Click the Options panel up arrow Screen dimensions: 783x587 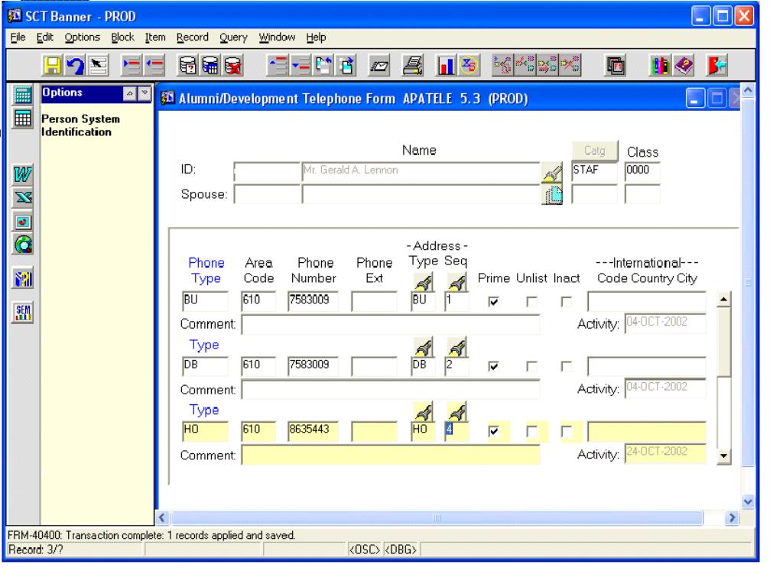[x=129, y=93]
